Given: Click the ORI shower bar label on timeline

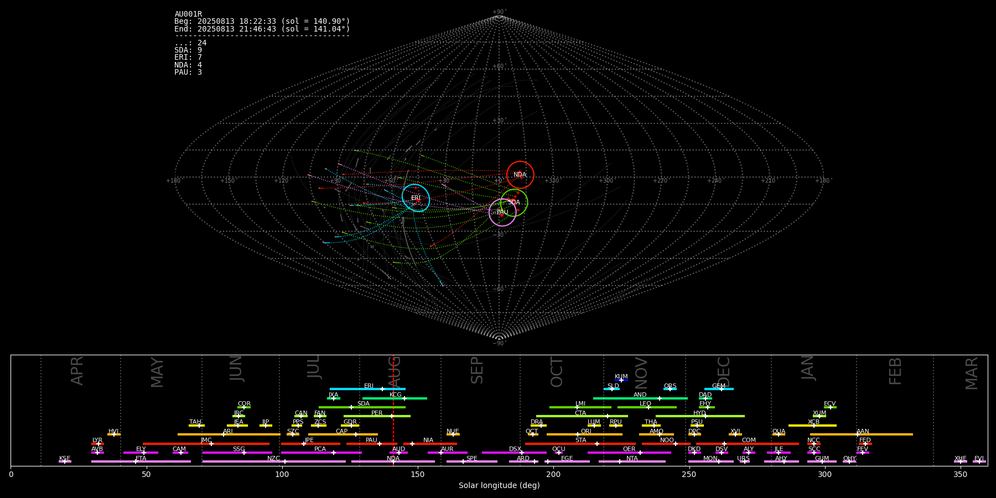Looking at the screenshot, I should (x=586, y=432).
